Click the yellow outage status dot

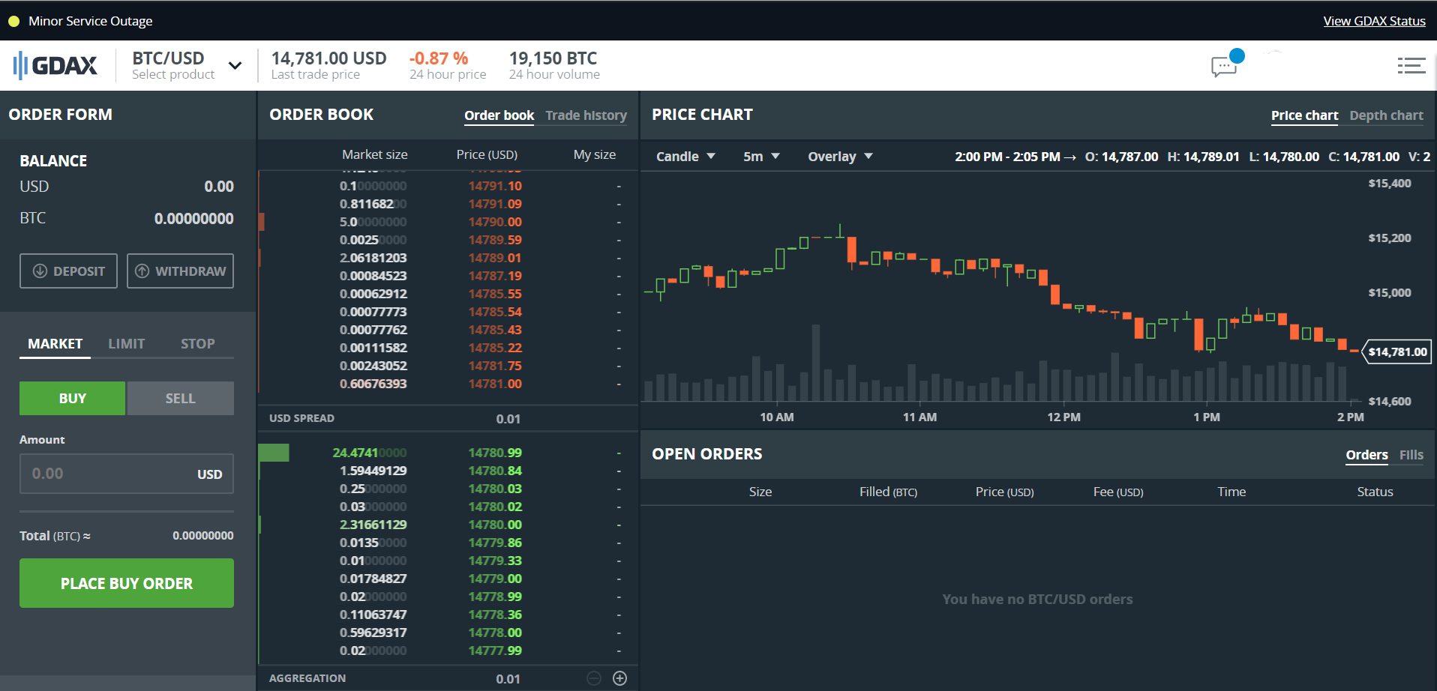pos(13,22)
